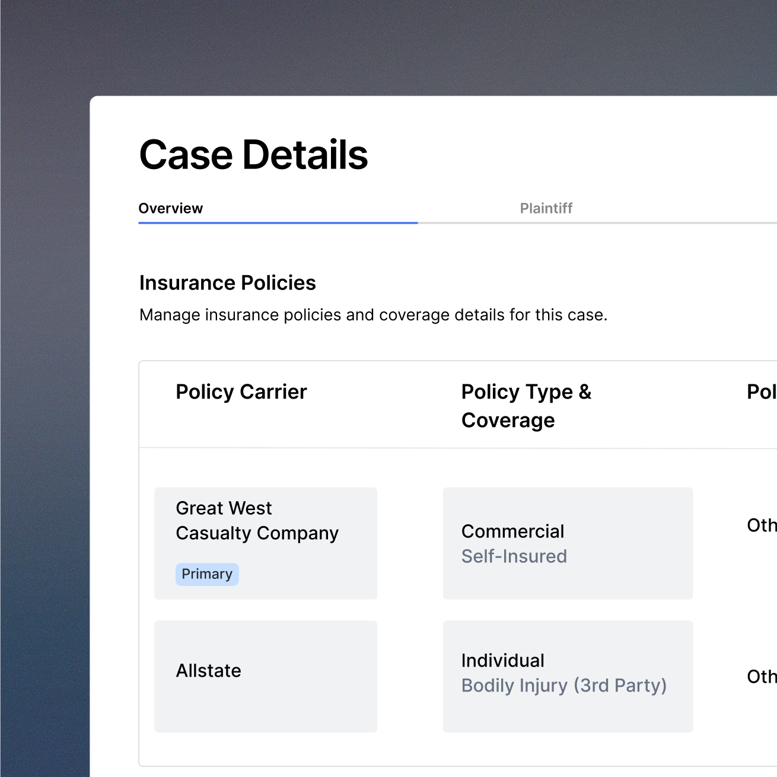
Task: Sort by the Policy Carrier column header
Action: (241, 392)
